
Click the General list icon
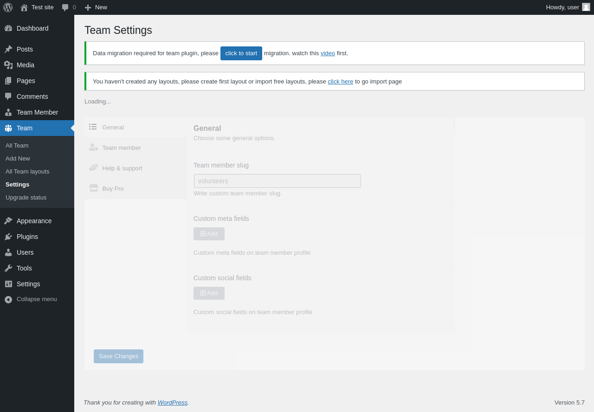click(x=93, y=127)
